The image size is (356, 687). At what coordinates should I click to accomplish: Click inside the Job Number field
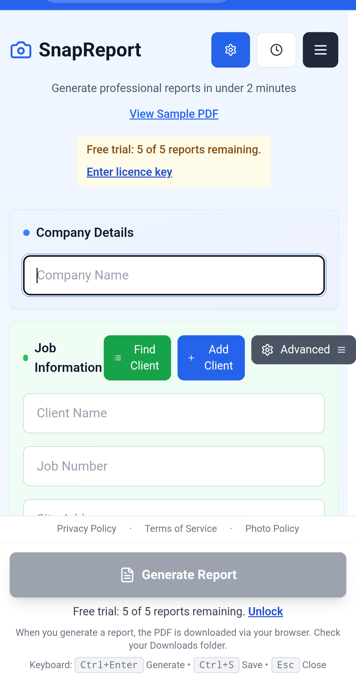coord(174,466)
